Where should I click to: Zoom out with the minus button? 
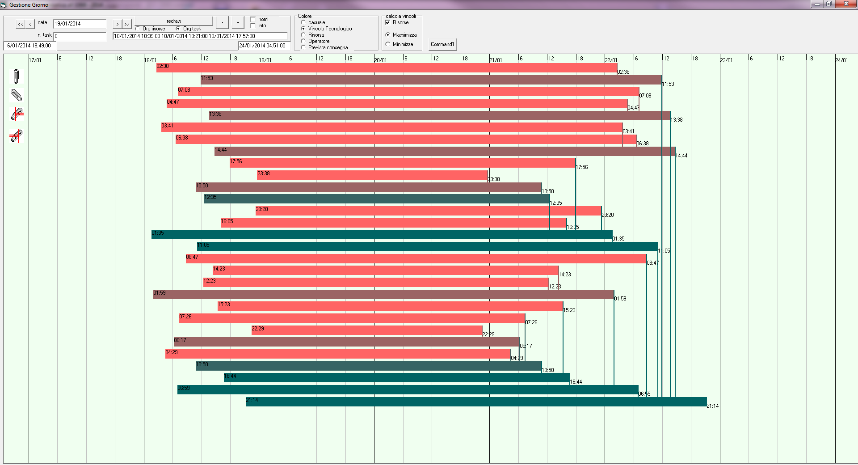tap(222, 22)
